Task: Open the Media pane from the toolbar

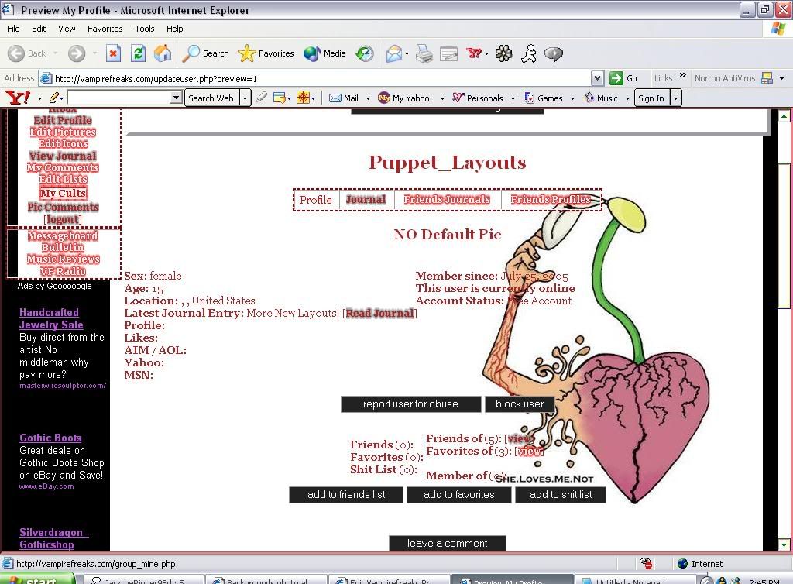Action: (324, 53)
